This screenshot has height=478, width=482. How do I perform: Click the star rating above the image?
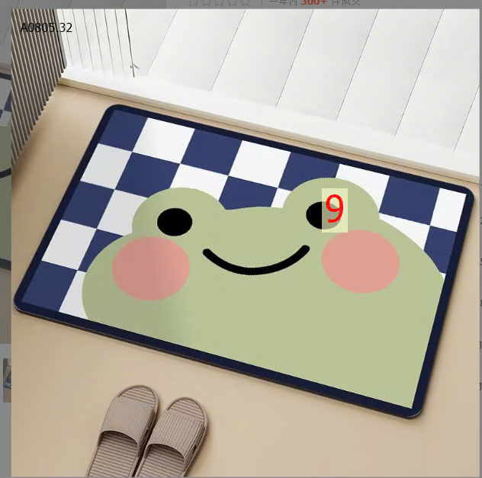220,2
